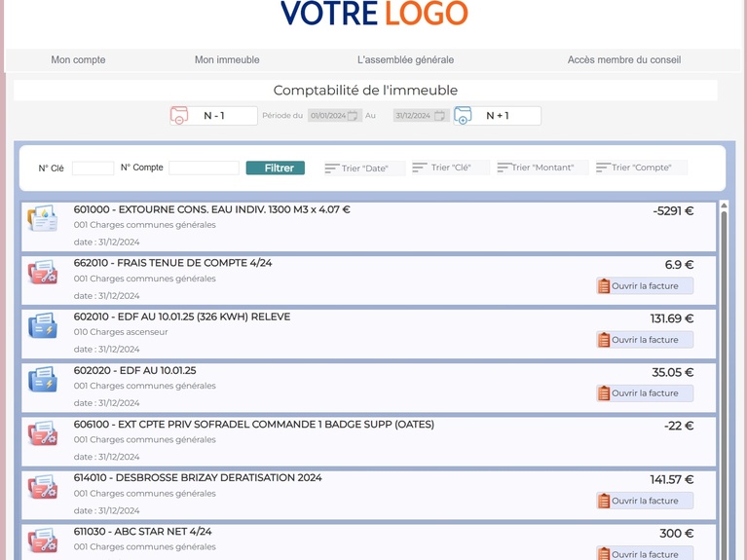Click the red minus folder icon beside N - 1
Viewport: 747px width, 560px height.
pyautogui.click(x=179, y=116)
